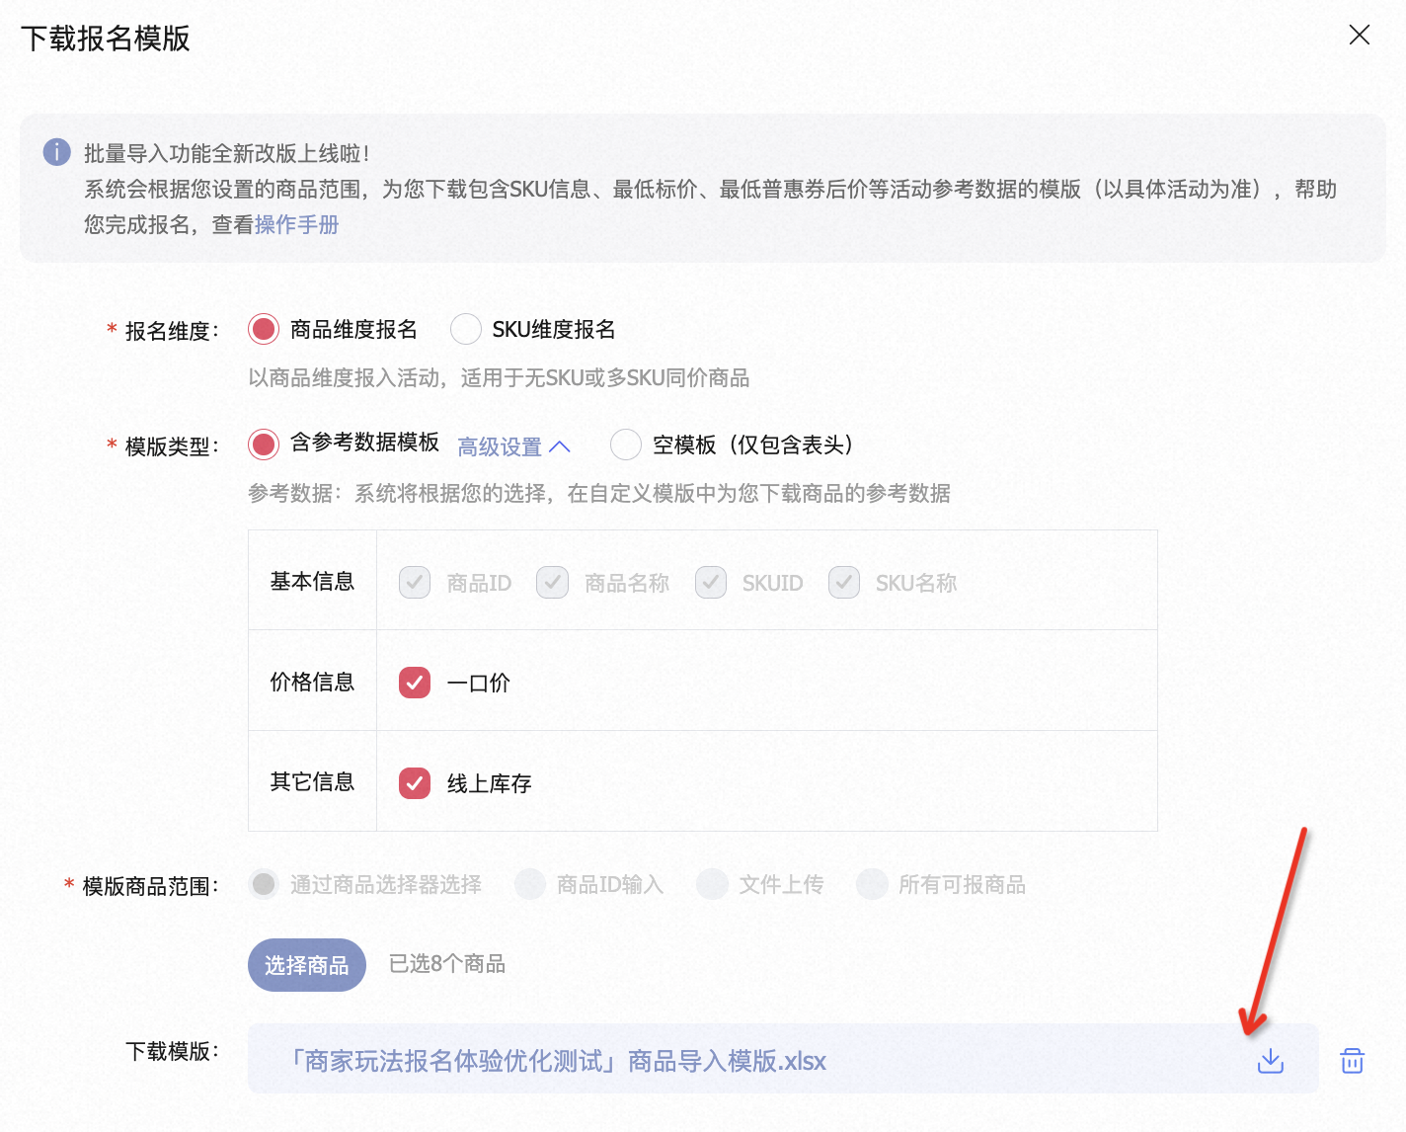Uncheck the 一口价 checkbox

coord(415,683)
